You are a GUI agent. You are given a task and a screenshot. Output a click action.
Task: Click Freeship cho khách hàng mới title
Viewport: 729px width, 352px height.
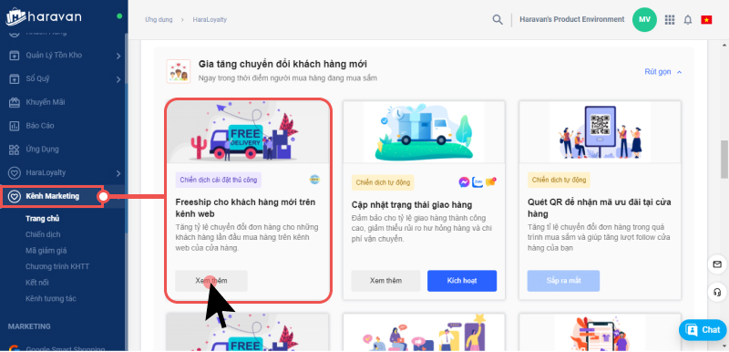(x=245, y=208)
